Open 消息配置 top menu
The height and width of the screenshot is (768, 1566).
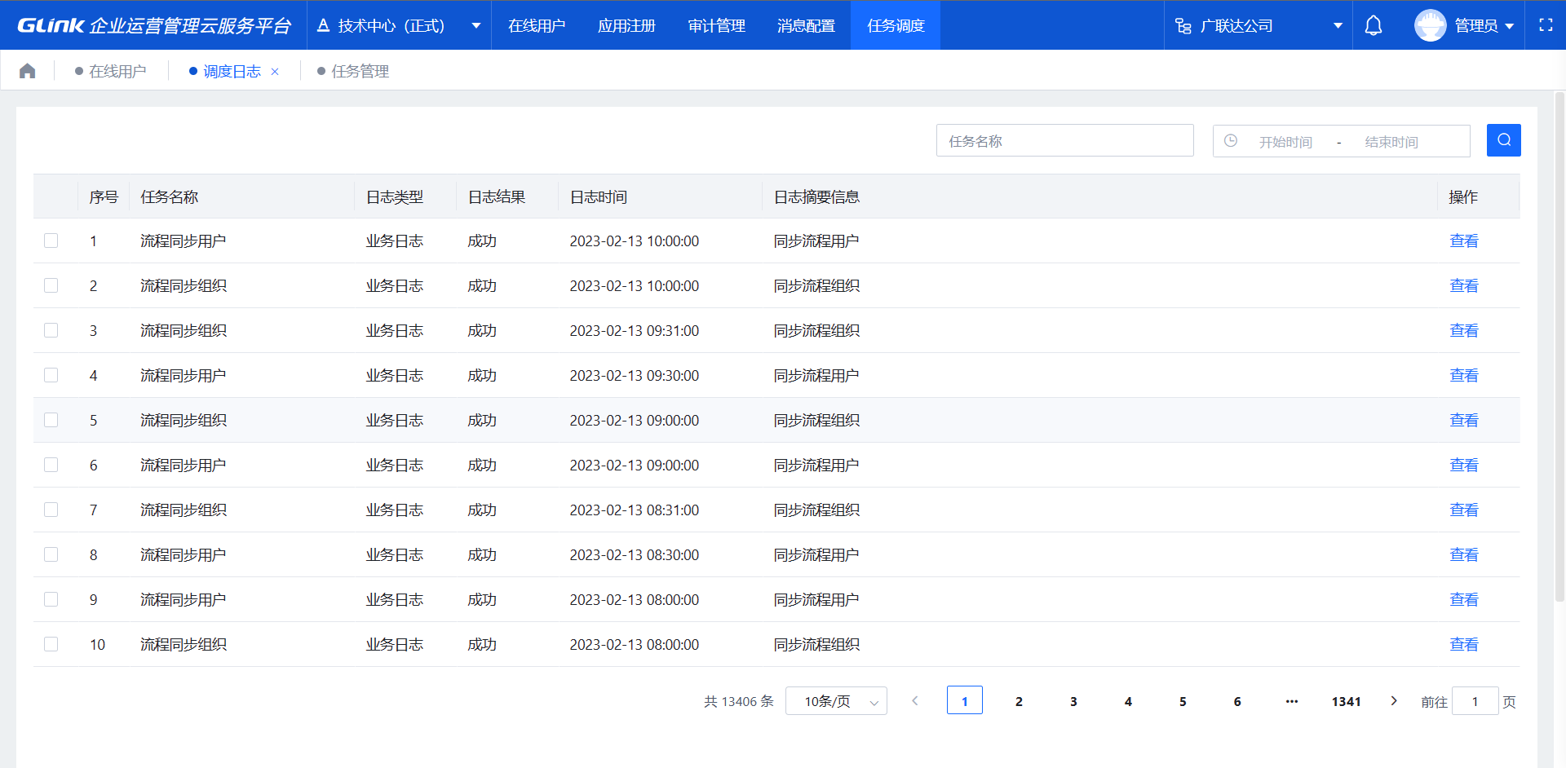coord(806,25)
